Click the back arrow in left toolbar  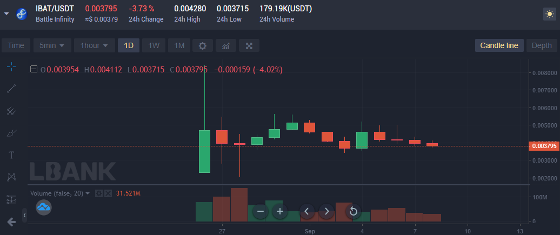tap(11, 222)
